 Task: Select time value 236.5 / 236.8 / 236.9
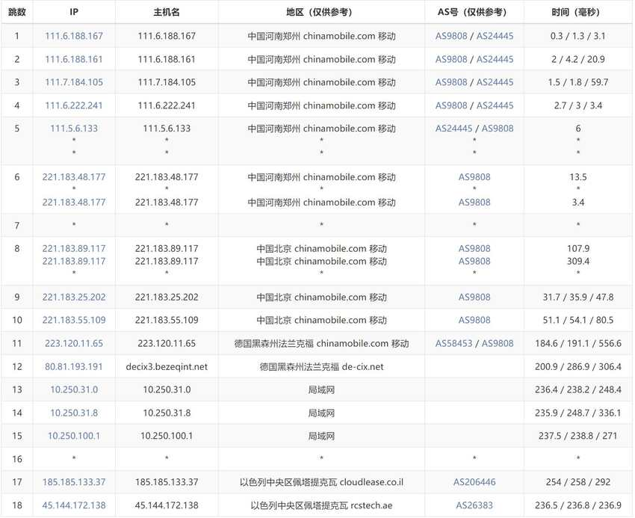point(578,505)
